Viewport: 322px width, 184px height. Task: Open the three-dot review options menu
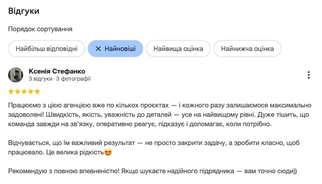[309, 75]
